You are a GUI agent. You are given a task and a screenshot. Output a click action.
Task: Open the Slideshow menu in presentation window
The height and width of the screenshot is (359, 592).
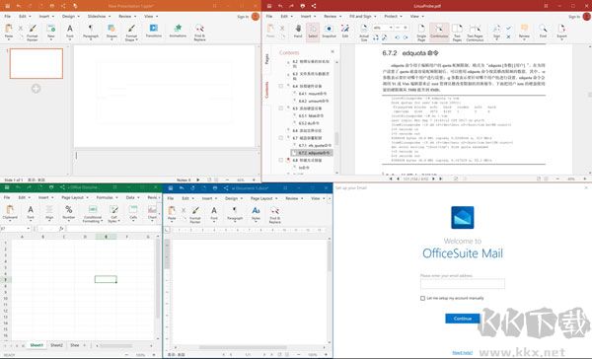point(99,16)
